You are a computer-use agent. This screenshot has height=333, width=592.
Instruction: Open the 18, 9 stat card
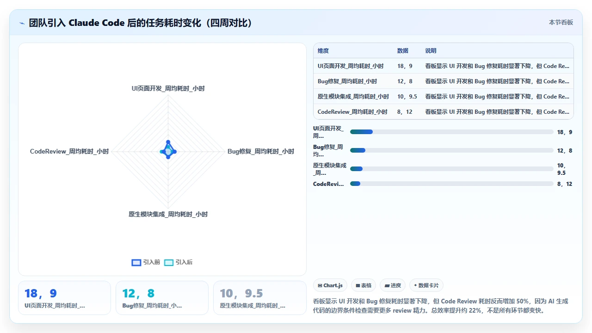(x=65, y=298)
